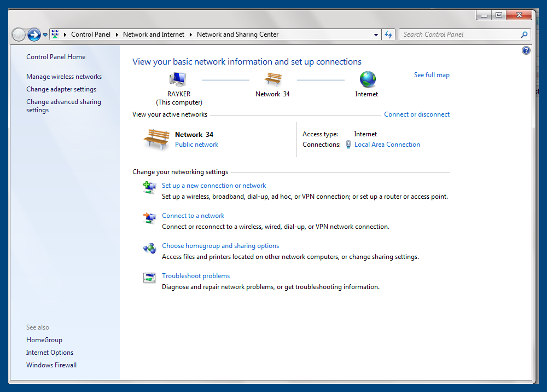Click the Local Area Connection network icon
This screenshot has height=392, width=547.
[x=348, y=144]
